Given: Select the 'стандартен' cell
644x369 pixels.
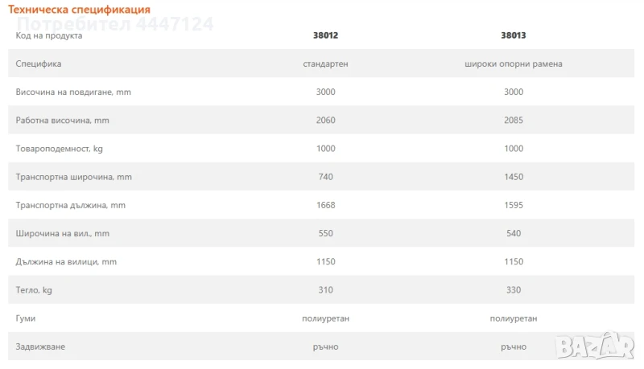Looking at the screenshot, I should pyautogui.click(x=325, y=64).
